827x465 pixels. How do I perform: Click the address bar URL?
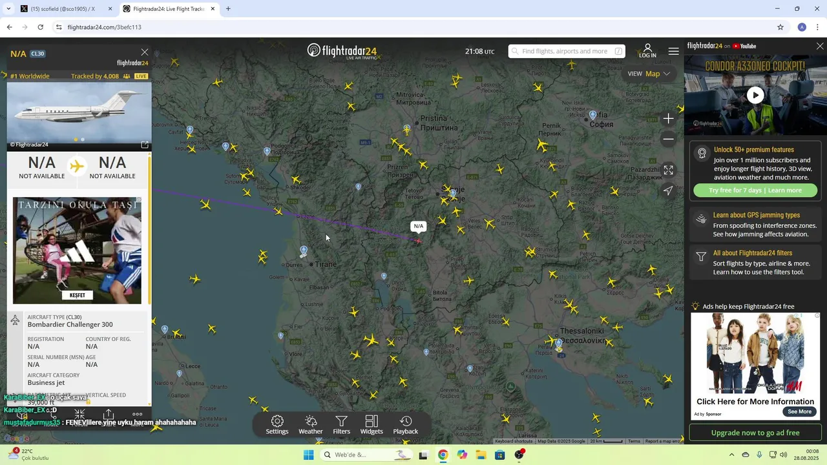[104, 27]
